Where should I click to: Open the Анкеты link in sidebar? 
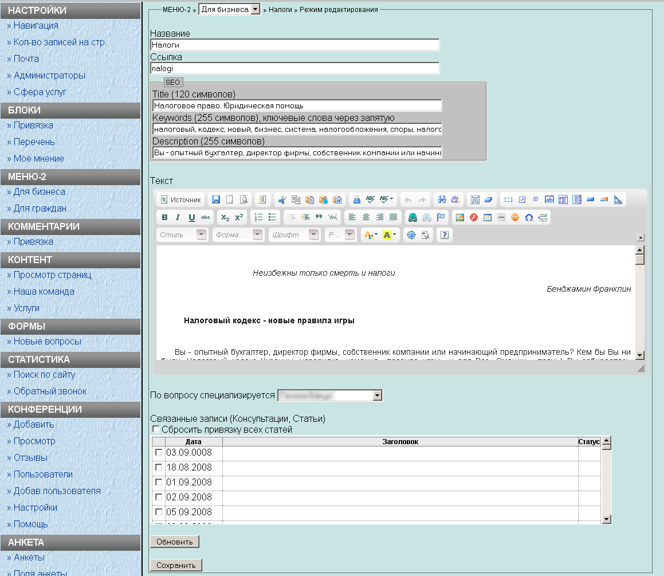point(29,557)
